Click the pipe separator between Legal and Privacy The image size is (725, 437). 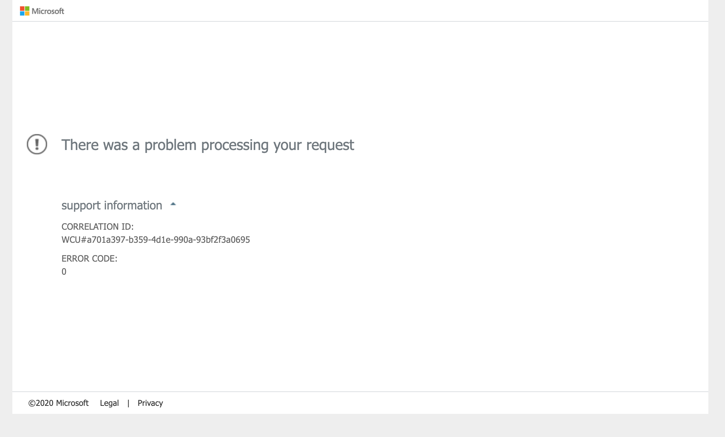[x=128, y=403]
